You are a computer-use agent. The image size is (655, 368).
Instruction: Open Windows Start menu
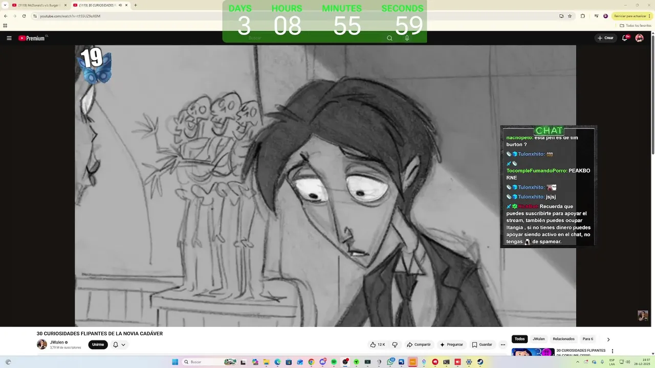tap(175, 362)
